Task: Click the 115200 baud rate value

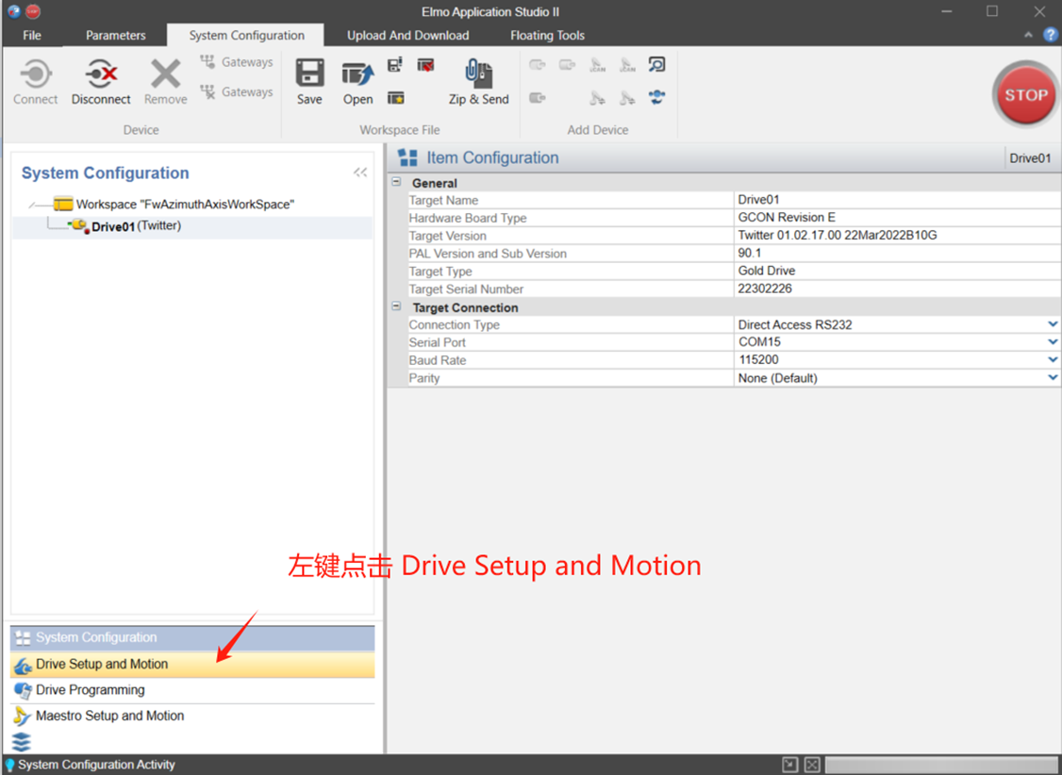Action: [x=758, y=359]
